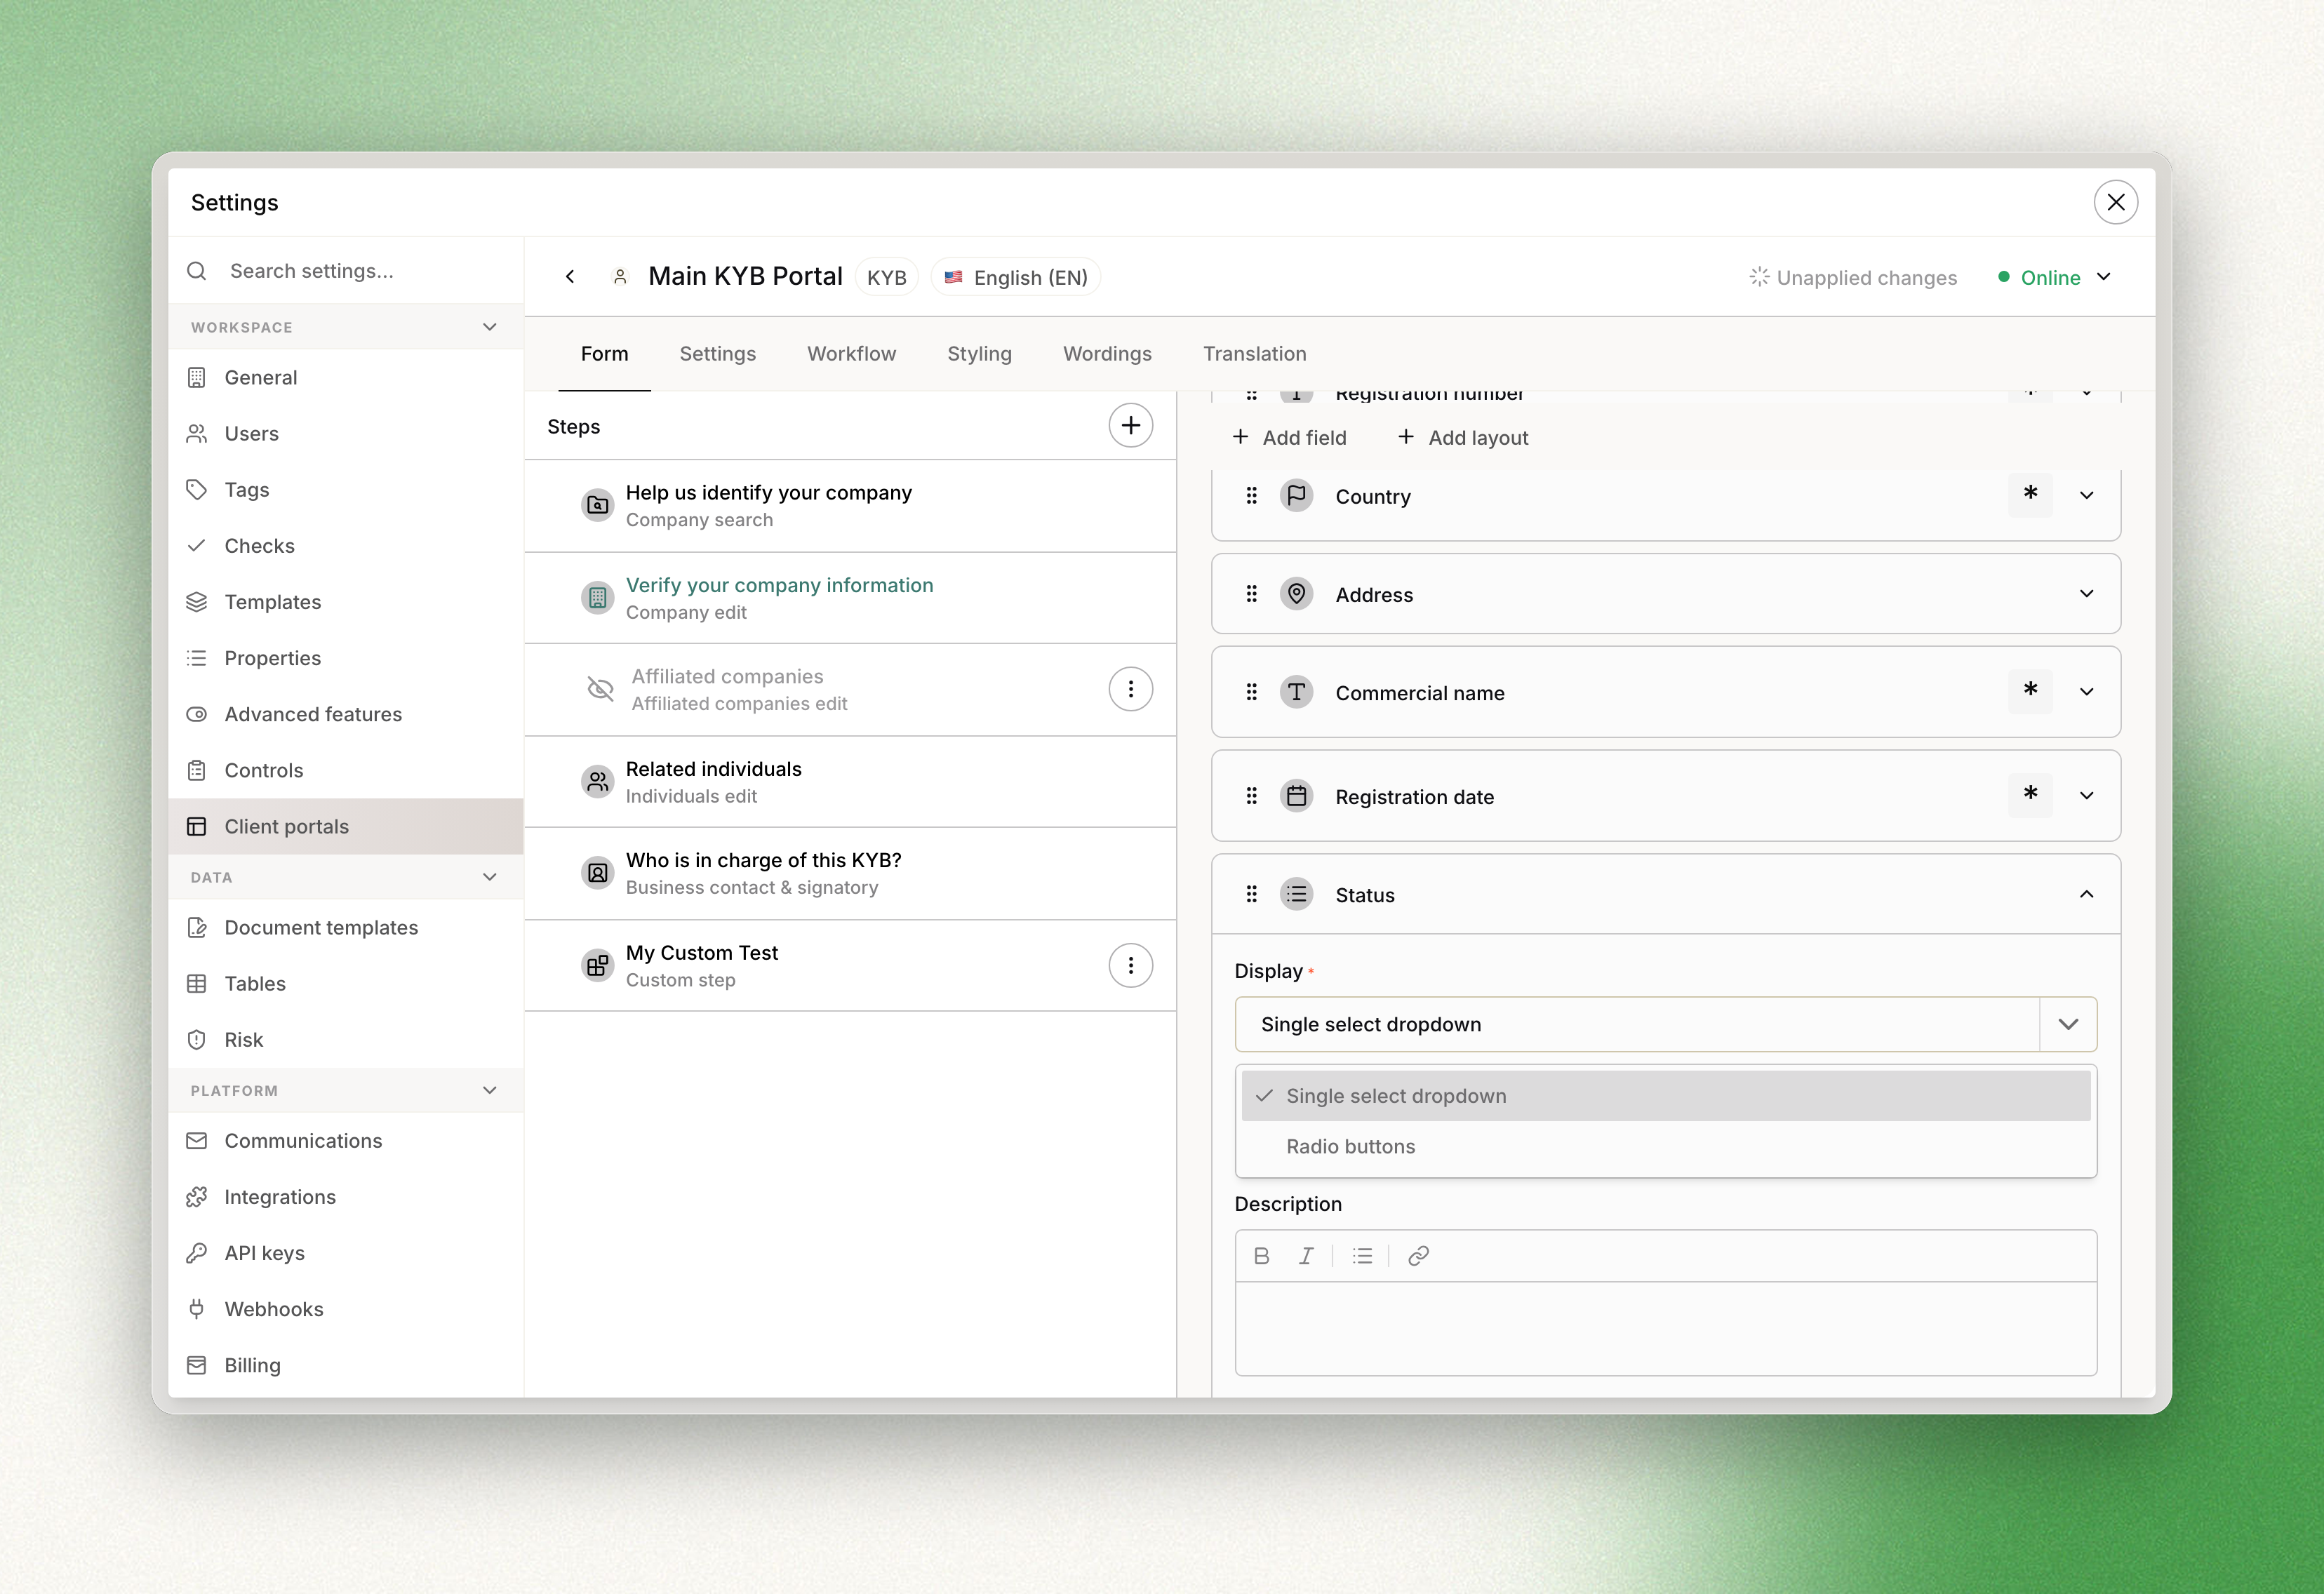Viewport: 2324px width, 1594px height.
Task: Click Add field button
Action: click(x=1290, y=437)
